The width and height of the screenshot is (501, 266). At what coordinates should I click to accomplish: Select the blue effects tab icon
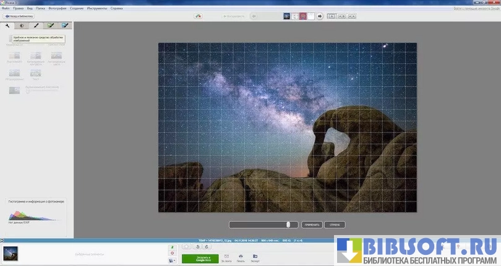pyautogui.click(x=65, y=26)
